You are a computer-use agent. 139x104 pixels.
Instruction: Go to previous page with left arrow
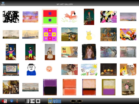(x=73, y=101)
